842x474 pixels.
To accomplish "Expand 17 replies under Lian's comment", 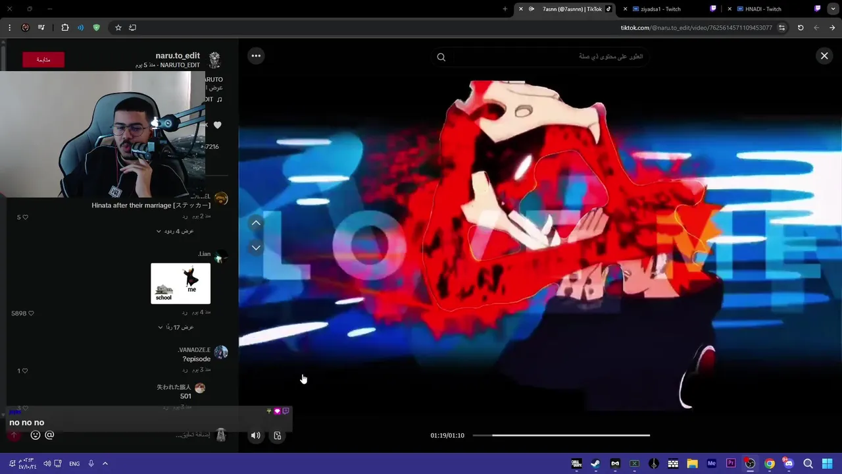I will click(176, 327).
